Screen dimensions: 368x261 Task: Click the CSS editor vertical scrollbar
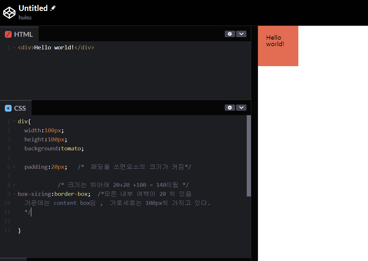pos(249,156)
